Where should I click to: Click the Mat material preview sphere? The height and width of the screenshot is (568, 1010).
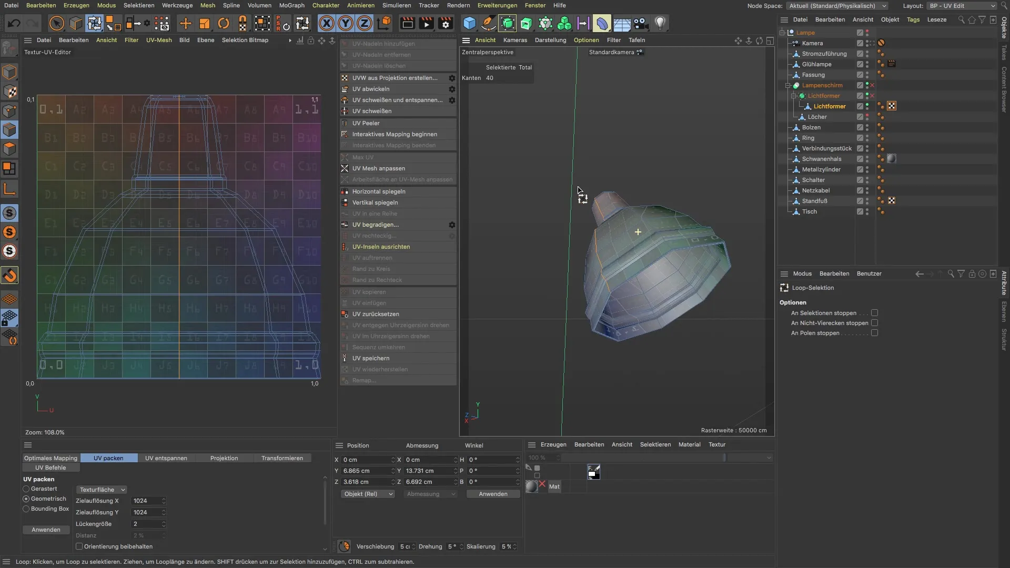point(532,486)
